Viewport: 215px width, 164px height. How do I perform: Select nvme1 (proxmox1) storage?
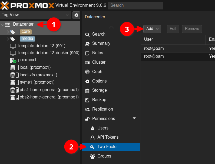click(40, 82)
